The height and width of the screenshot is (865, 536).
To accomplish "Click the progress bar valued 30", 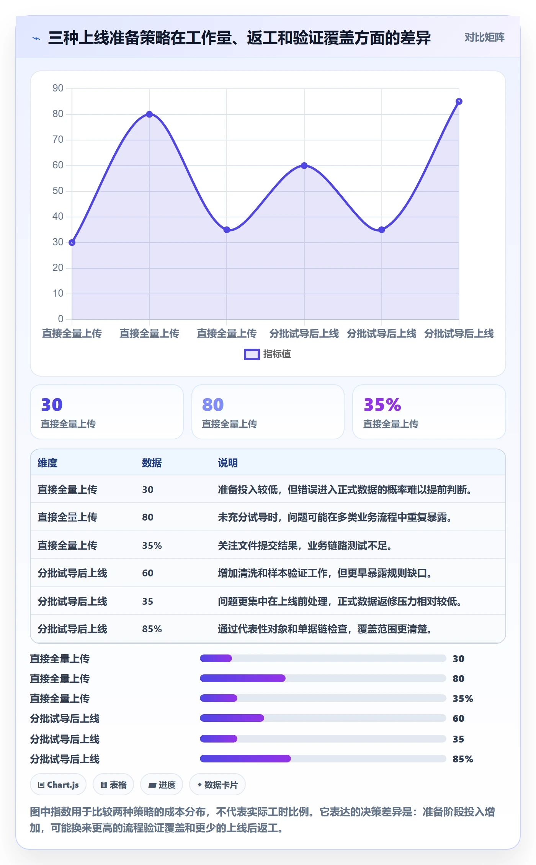I will click(323, 658).
